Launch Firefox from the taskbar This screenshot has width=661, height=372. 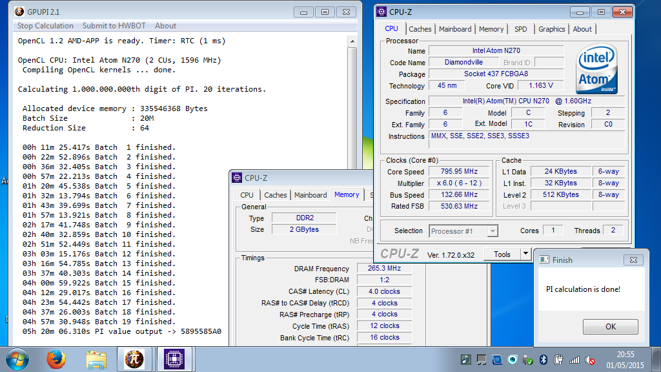coord(56,359)
